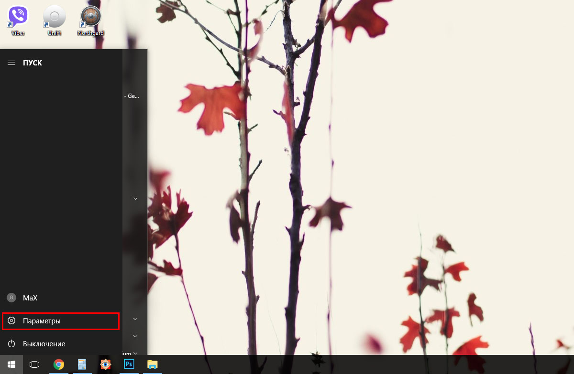Viewport: 574px width, 374px height.
Task: Click the ПУСК heading text
Action: [x=33, y=63]
